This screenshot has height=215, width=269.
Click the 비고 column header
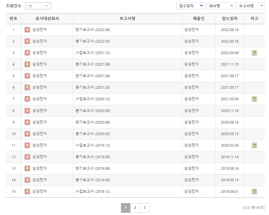254,19
